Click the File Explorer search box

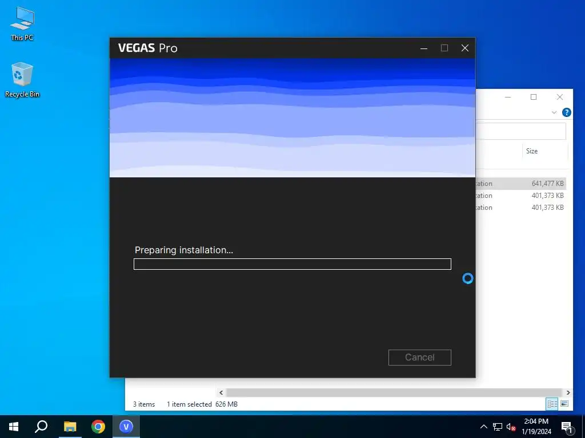(521, 132)
